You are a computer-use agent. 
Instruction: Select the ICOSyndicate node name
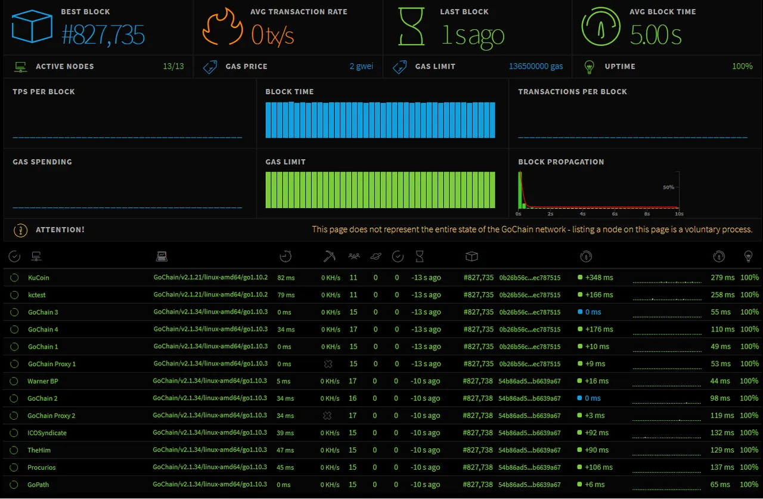(x=47, y=433)
